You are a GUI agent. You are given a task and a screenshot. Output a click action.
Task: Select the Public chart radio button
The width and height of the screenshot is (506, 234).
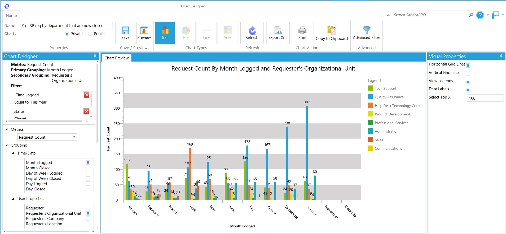point(90,34)
